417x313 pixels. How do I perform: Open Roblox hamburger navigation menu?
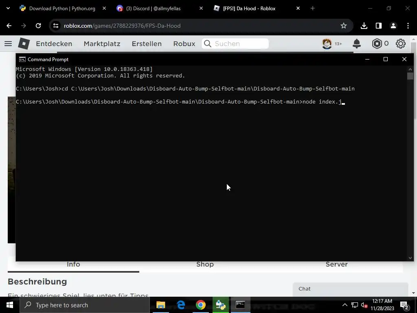pyautogui.click(x=8, y=43)
